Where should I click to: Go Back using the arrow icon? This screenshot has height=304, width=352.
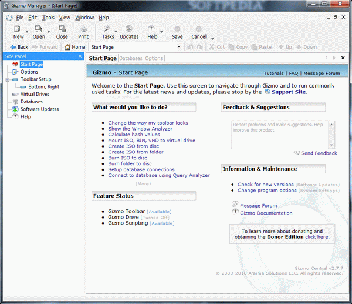click(13, 47)
